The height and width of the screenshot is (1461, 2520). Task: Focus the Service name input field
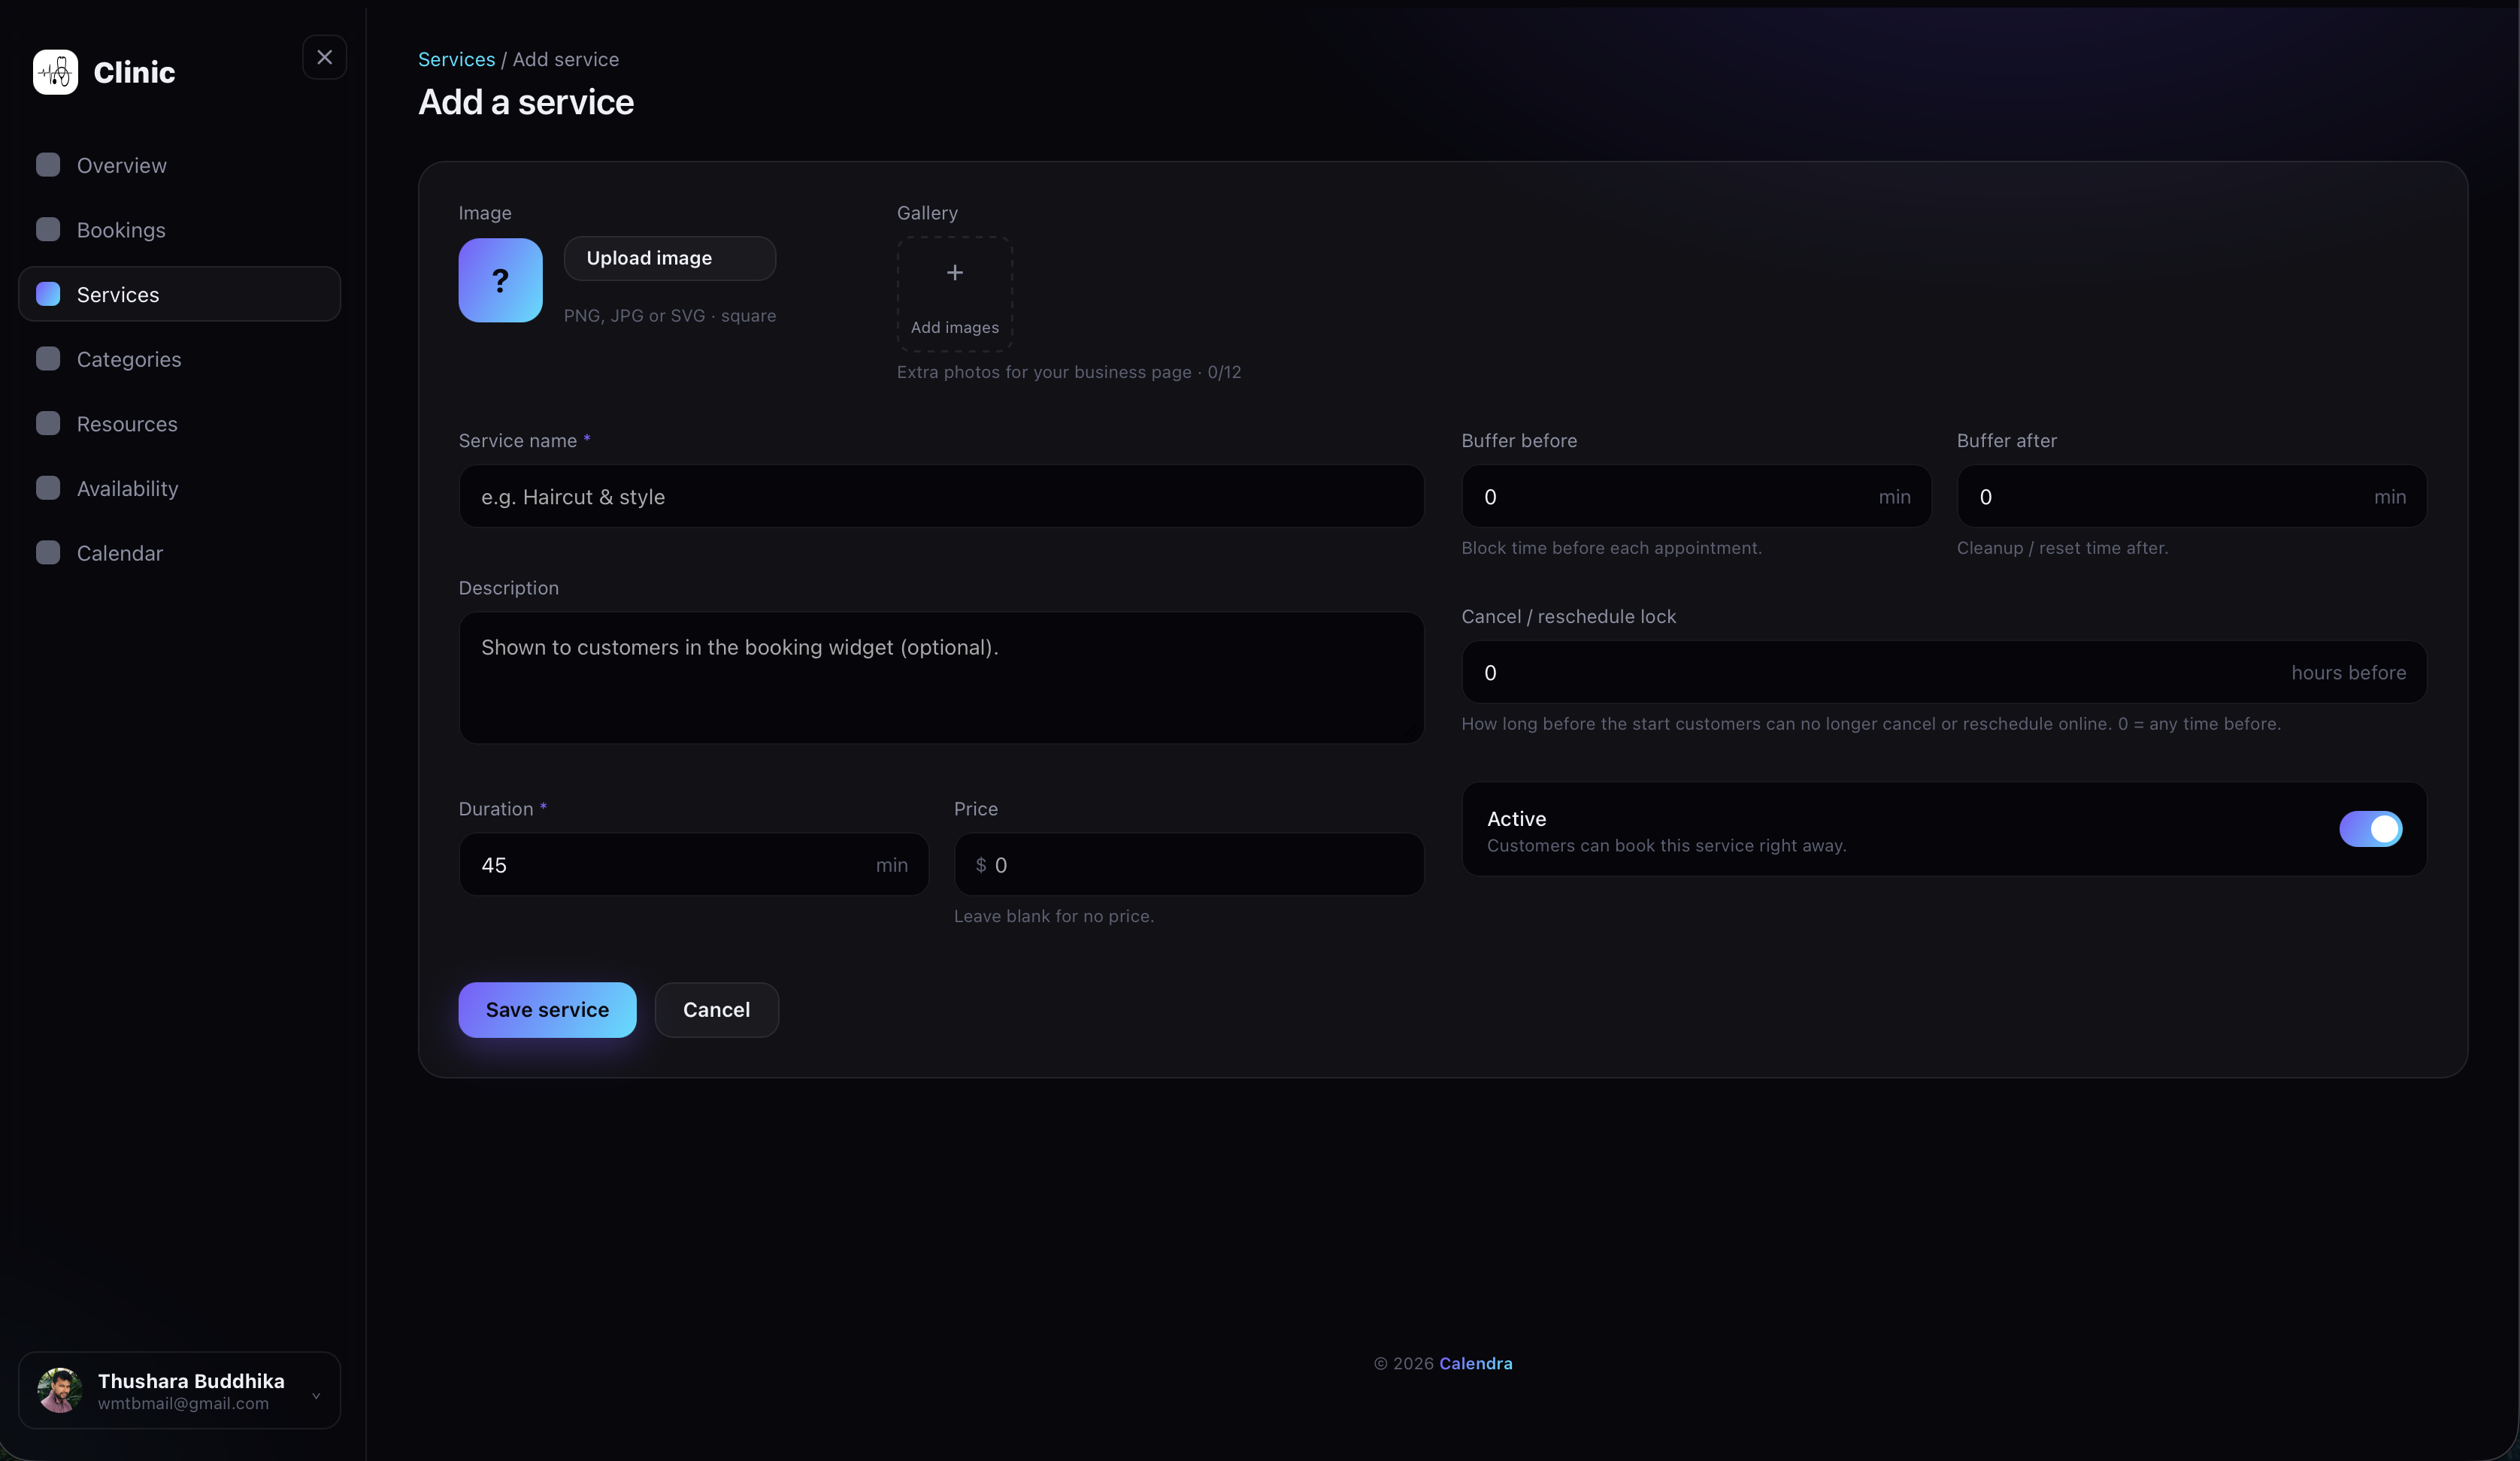click(x=941, y=496)
